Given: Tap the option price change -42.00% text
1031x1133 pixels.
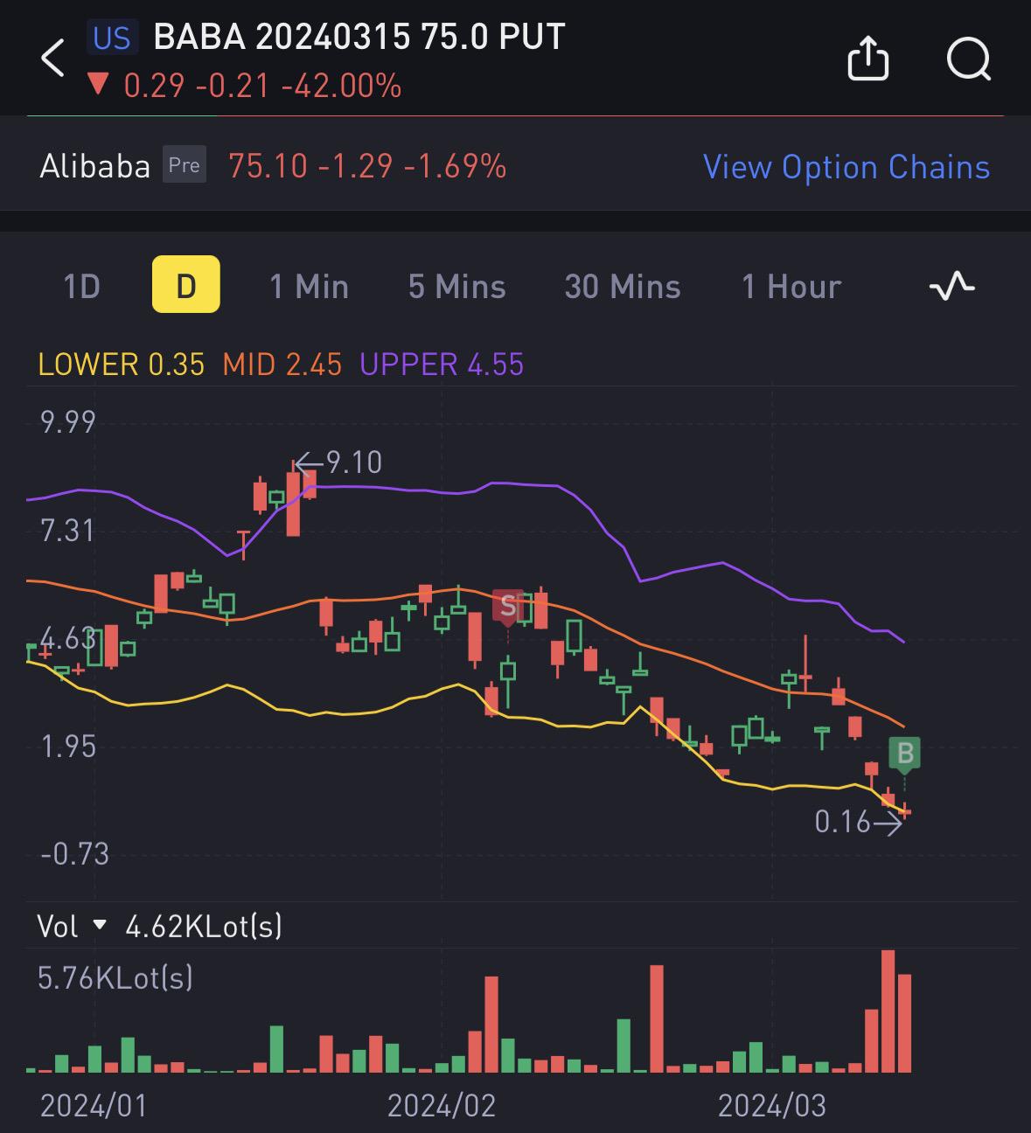Looking at the screenshot, I should tap(342, 86).
